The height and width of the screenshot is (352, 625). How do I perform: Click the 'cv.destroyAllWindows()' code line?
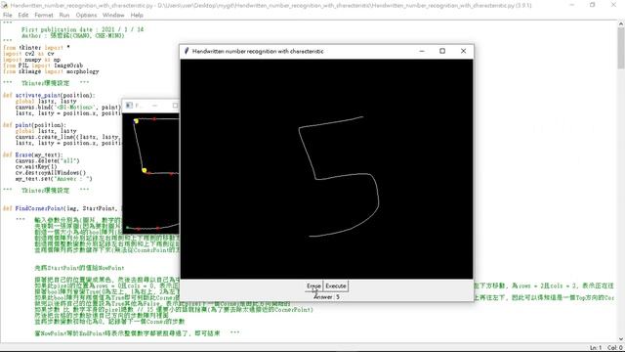[x=51, y=173]
